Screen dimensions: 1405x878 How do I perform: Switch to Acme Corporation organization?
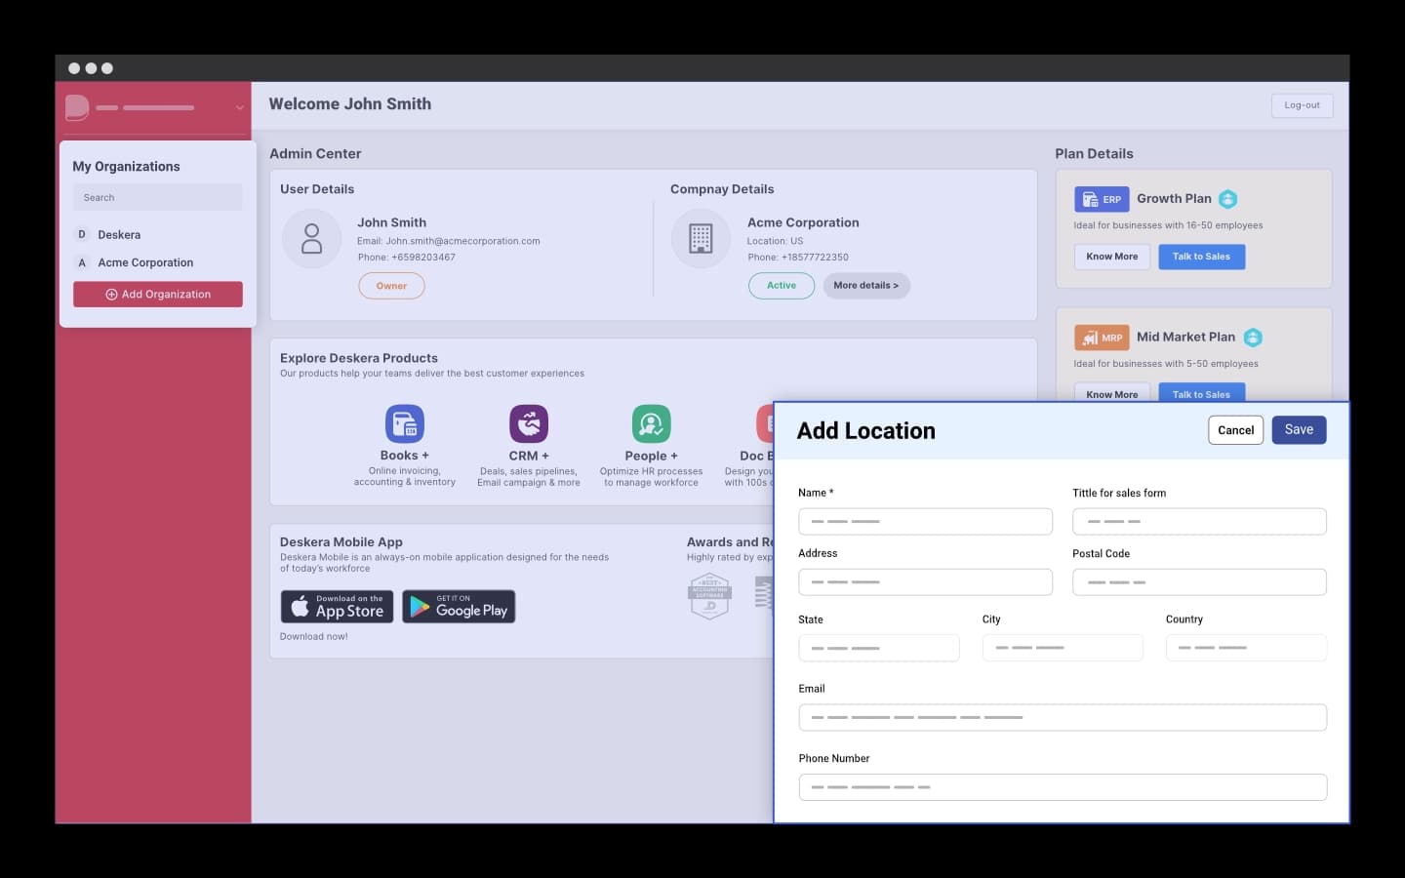[145, 262]
